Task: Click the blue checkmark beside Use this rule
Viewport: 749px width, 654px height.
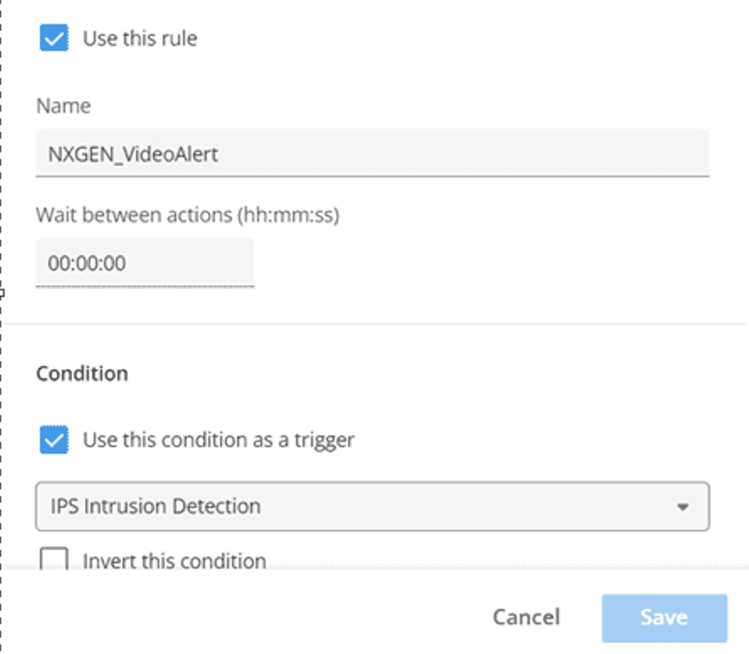Action: pyautogui.click(x=54, y=38)
